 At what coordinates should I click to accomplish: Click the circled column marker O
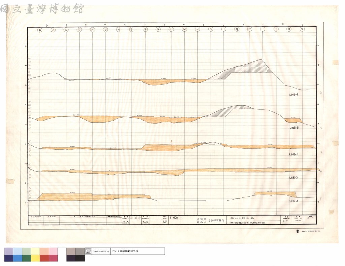click(211, 29)
